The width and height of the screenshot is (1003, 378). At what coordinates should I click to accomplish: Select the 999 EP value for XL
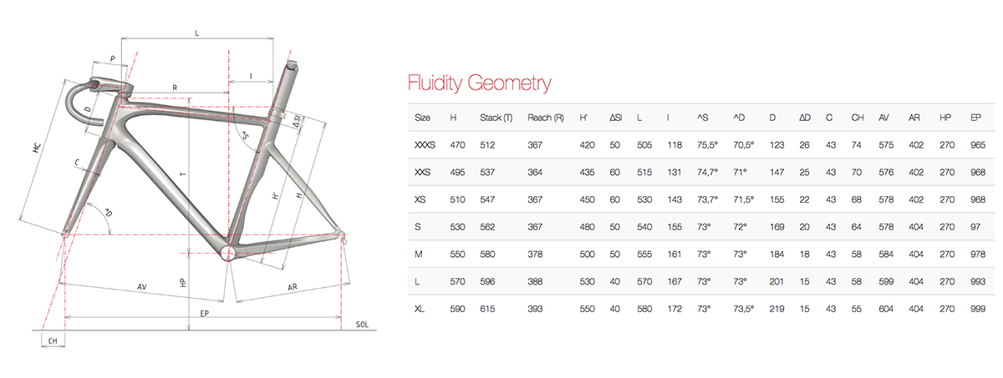(975, 309)
